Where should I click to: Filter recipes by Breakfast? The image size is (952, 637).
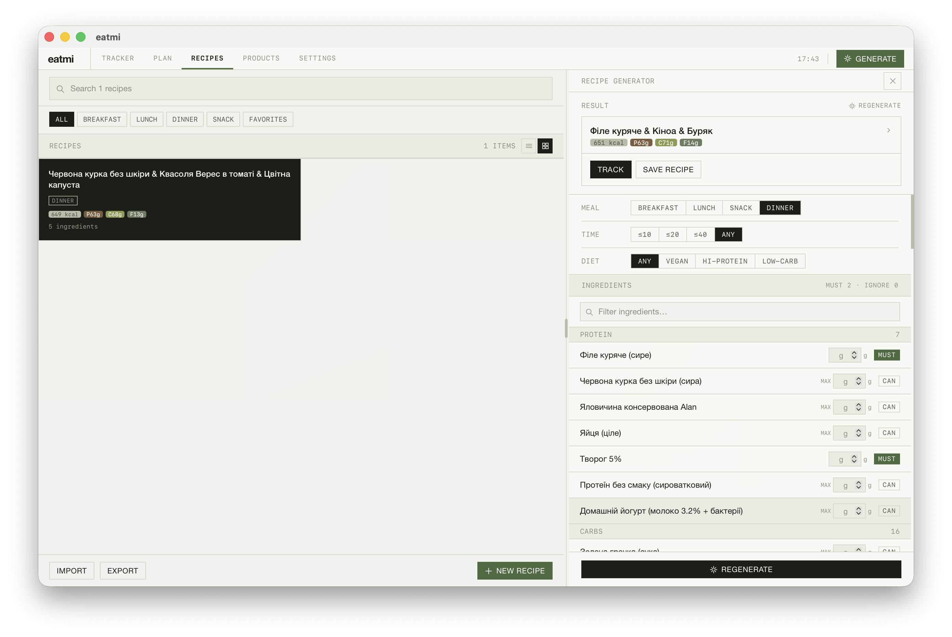(102, 119)
